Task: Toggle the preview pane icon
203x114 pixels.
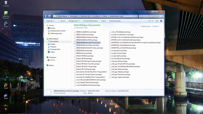Action: [156, 21]
